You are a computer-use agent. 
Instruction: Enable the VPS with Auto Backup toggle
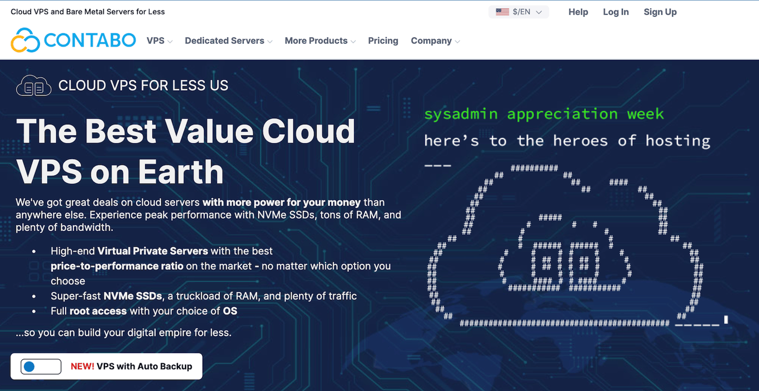pyautogui.click(x=39, y=366)
